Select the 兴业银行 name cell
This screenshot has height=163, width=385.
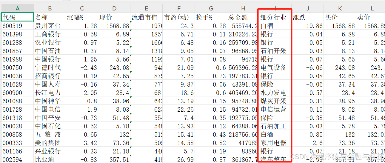50,151
